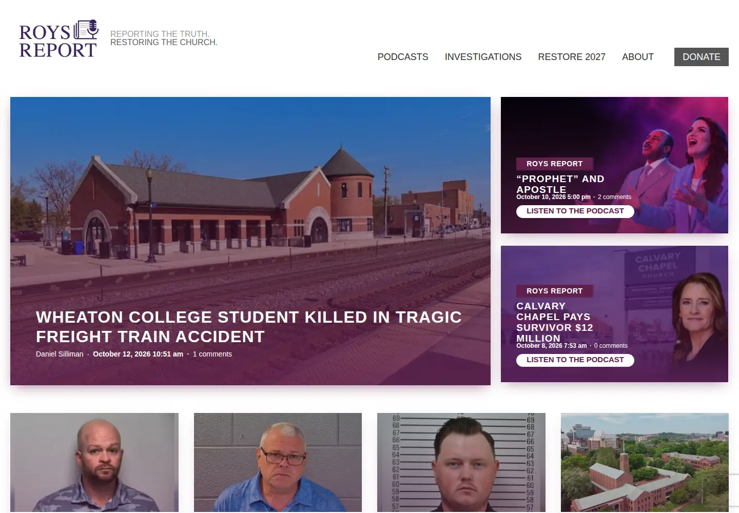
Task: Click 0 comments on Calvary Chapel card
Action: click(611, 346)
